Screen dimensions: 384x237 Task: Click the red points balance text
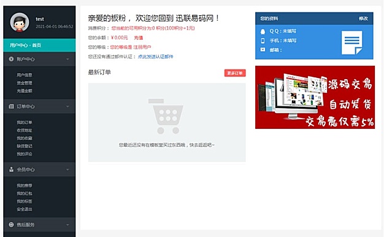tap(153, 28)
